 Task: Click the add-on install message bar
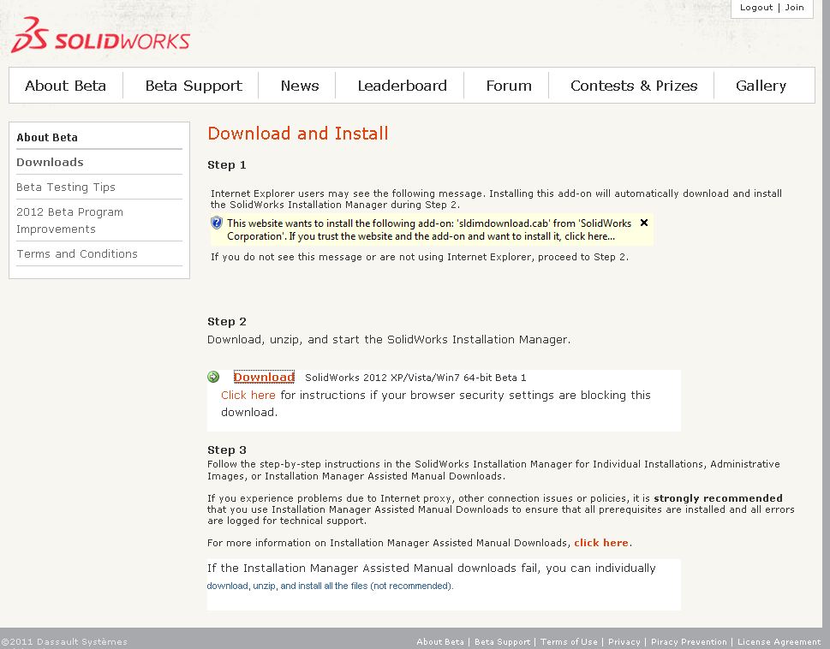click(432, 229)
